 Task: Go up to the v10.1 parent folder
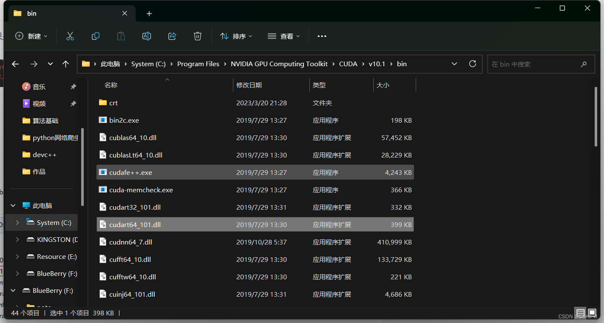click(65, 64)
